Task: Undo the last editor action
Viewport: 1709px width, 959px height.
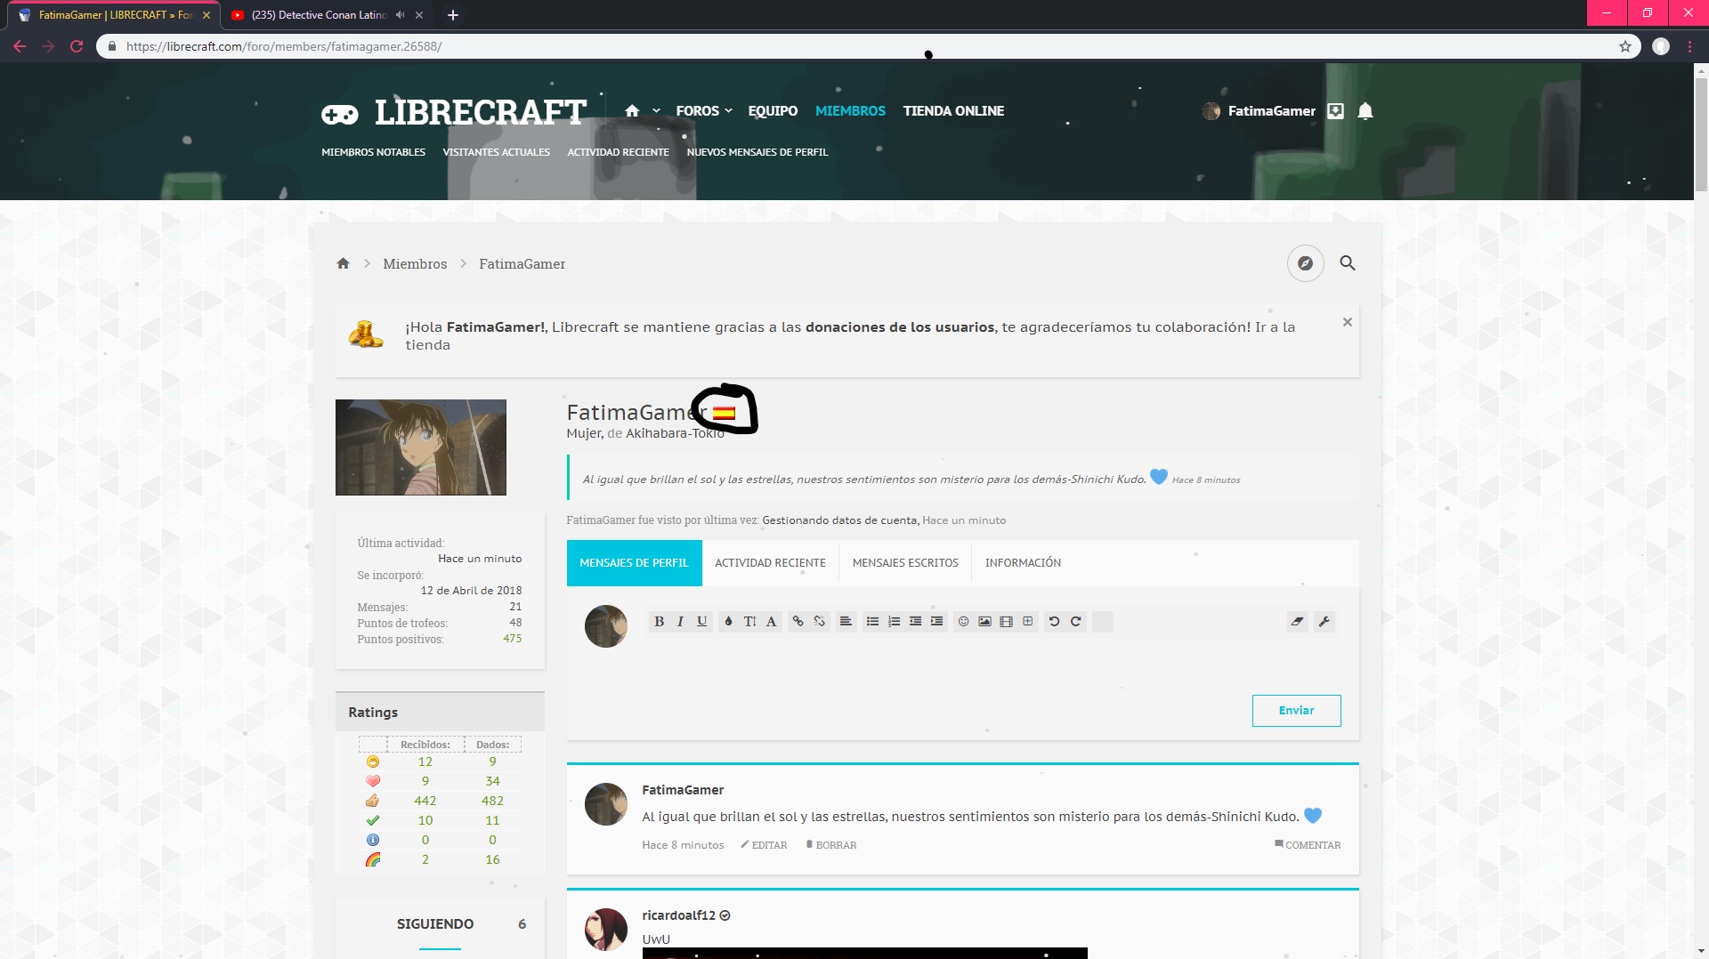Action: point(1054,622)
